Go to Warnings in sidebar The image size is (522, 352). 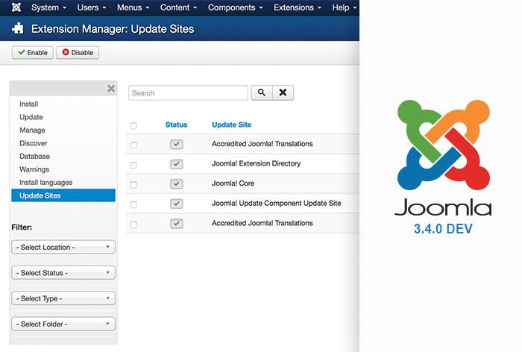[x=34, y=169]
